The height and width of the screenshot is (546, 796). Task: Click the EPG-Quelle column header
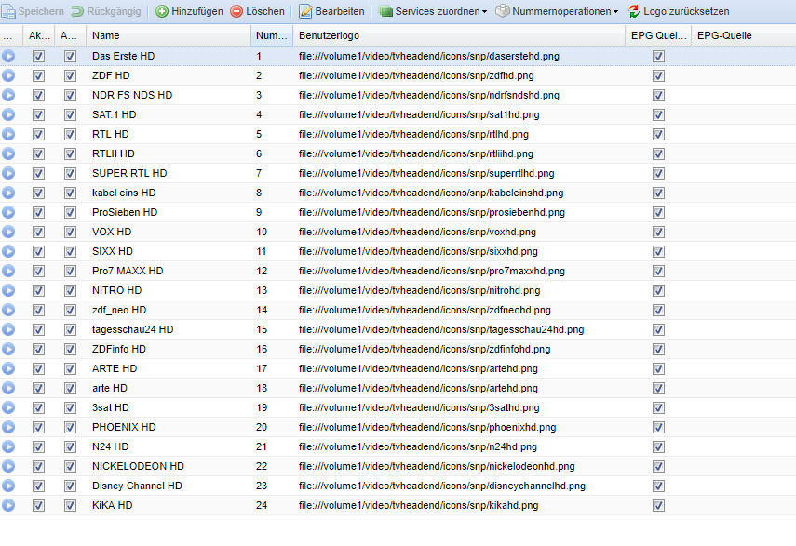[x=743, y=35]
